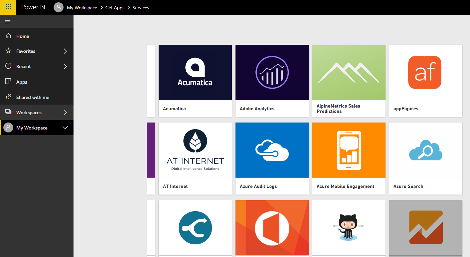Click the Services breadcrumb

click(x=141, y=8)
